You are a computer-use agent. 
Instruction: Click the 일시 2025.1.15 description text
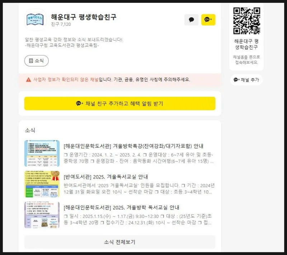[x=138, y=219]
